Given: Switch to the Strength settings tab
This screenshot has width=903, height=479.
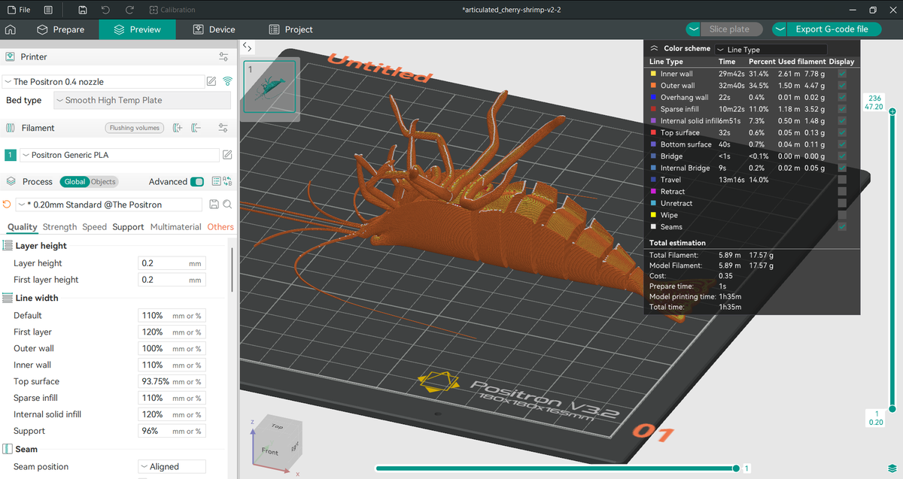Looking at the screenshot, I should [x=59, y=226].
